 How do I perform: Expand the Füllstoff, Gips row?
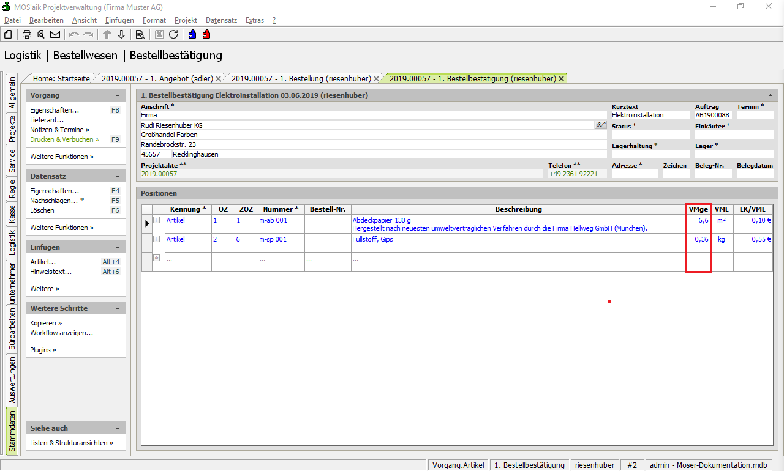[157, 239]
